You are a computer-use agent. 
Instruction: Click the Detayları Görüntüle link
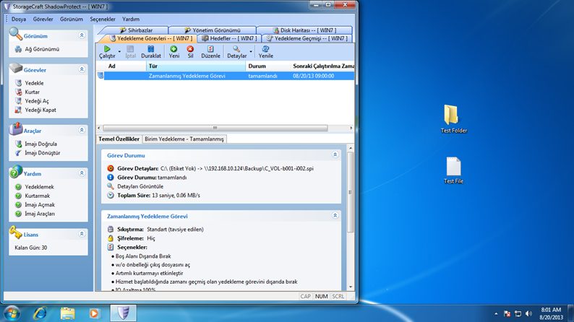click(140, 186)
